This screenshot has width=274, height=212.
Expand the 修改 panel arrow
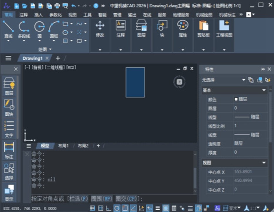click(100, 50)
